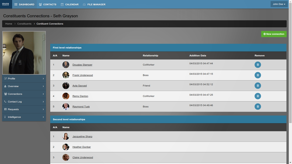292x164 pixels.
Task: Click Seth Grayson's large profile photo
Action: (x=24, y=53)
